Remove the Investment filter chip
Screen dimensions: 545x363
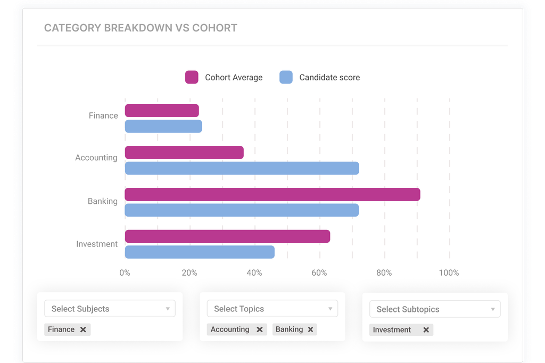tap(426, 330)
